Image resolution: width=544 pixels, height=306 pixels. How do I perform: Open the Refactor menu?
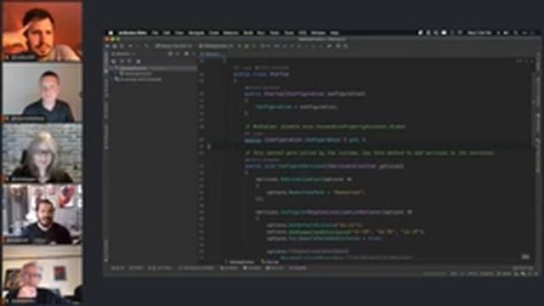(230, 32)
